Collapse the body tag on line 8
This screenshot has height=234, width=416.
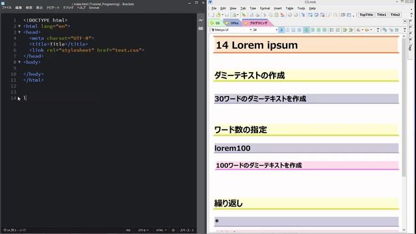click(19, 62)
